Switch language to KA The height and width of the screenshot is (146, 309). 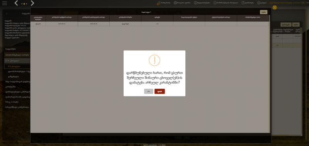click(x=303, y=3)
